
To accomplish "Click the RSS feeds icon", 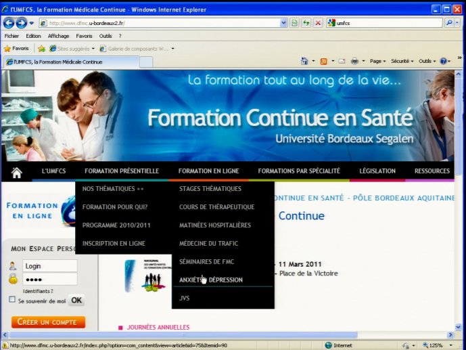I will (324, 61).
